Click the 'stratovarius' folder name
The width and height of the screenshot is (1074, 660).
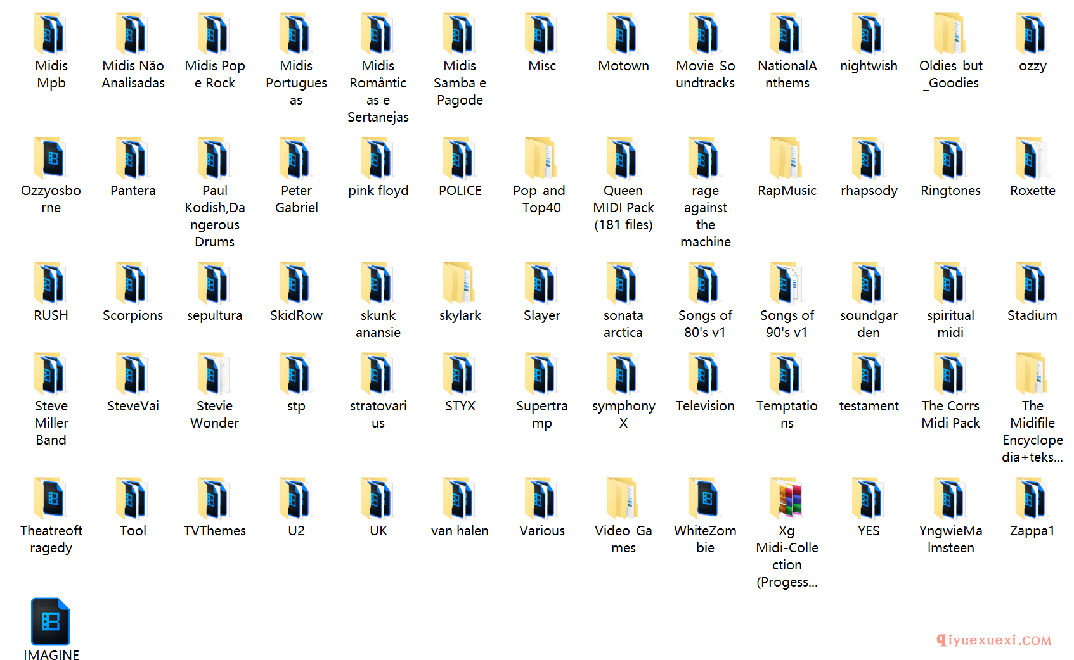pos(378,414)
